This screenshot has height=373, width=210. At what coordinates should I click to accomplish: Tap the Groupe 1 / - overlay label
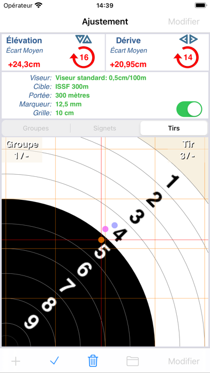click(22, 150)
